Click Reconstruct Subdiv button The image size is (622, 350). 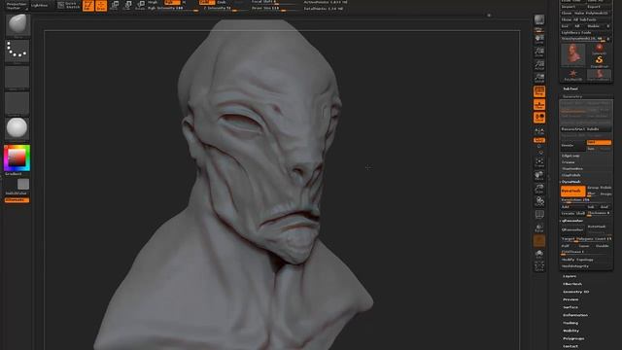click(585, 129)
